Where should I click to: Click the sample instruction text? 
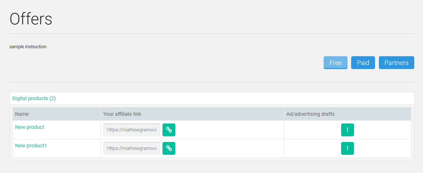click(28, 47)
